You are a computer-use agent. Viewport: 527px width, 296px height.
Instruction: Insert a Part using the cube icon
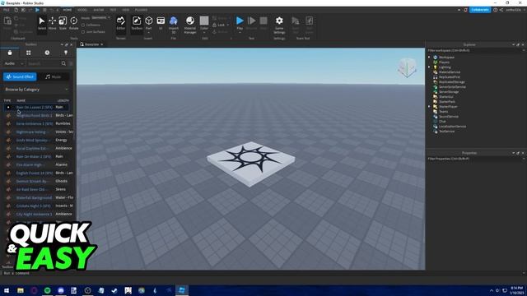[x=148, y=21]
